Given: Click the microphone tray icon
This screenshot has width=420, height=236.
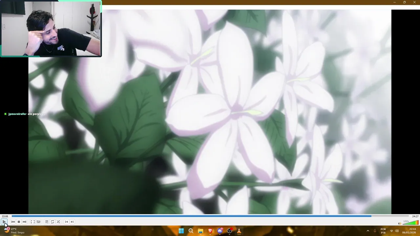Looking at the screenshot, I should click(375, 231).
